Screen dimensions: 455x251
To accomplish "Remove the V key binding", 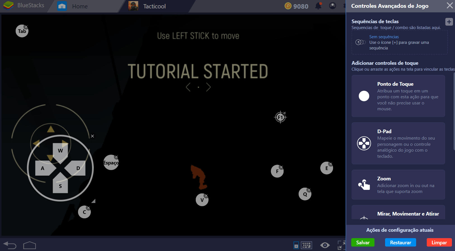I will coord(206,196).
